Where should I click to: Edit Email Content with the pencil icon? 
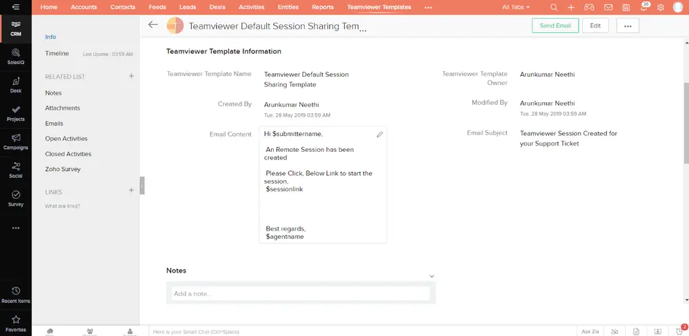(x=379, y=135)
